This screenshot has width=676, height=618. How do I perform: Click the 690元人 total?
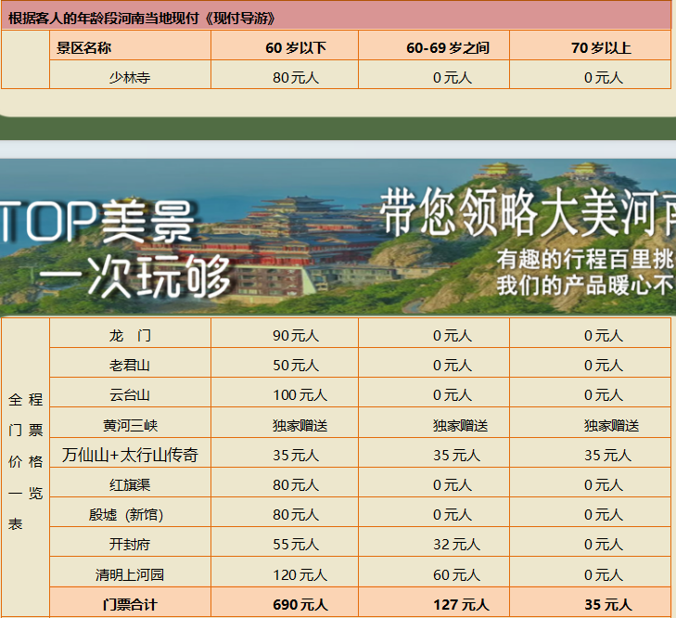pos(300,604)
